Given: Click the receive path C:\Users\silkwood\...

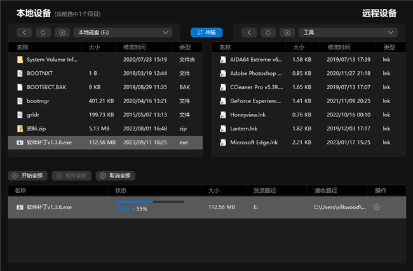Looking at the screenshot, I should [x=339, y=207].
